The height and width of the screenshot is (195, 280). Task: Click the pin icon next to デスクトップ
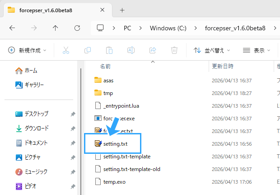tap(73, 114)
